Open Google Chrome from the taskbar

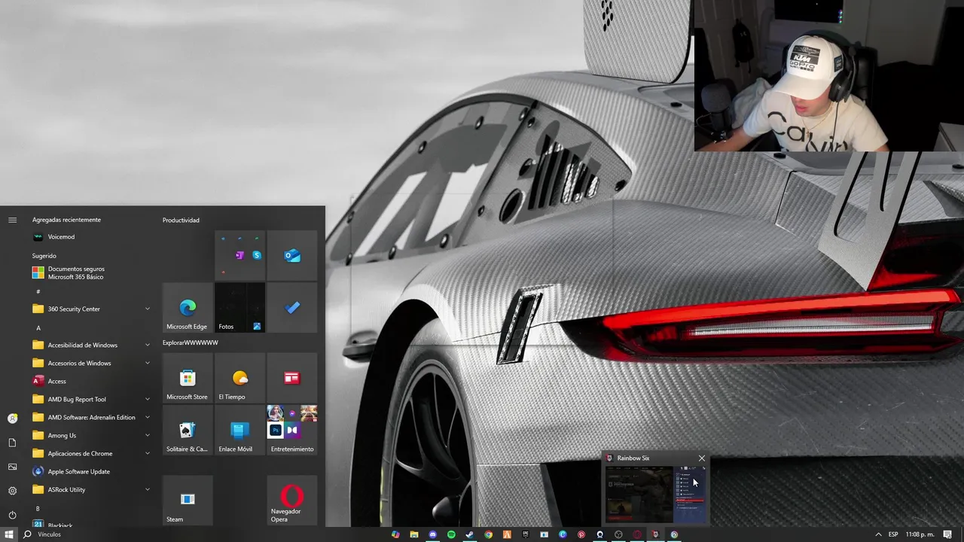[488, 534]
